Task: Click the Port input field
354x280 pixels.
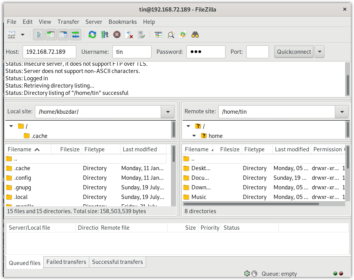Action: tap(257, 52)
